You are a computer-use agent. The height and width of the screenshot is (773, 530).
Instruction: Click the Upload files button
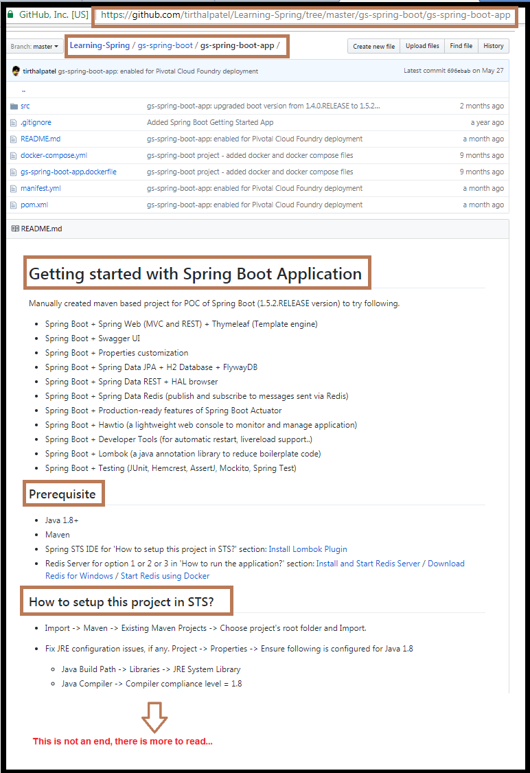coord(422,46)
